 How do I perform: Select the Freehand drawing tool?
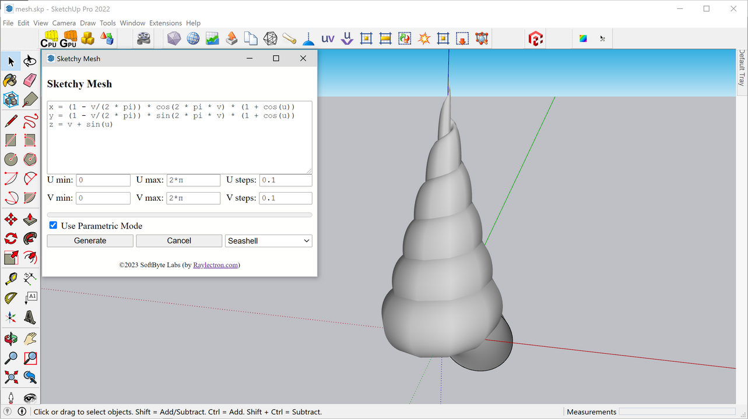pyautogui.click(x=30, y=119)
